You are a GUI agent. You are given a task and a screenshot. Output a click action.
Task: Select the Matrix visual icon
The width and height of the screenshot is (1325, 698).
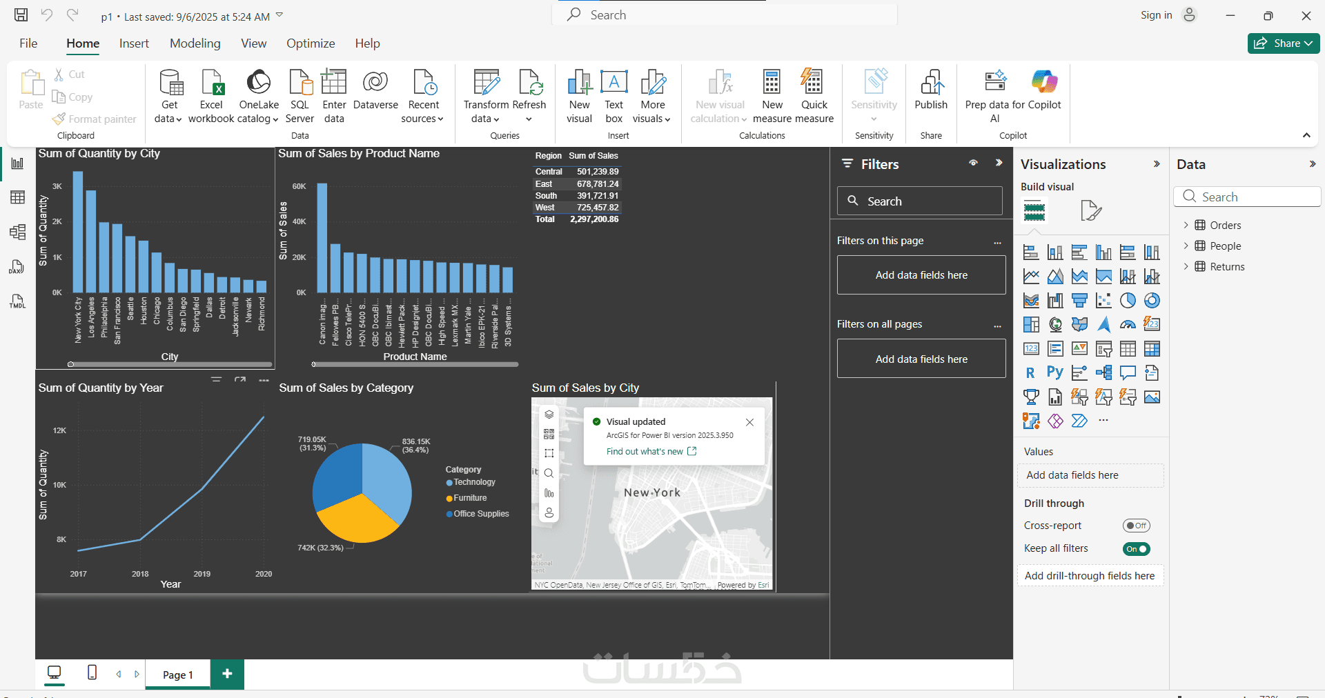tap(1152, 348)
